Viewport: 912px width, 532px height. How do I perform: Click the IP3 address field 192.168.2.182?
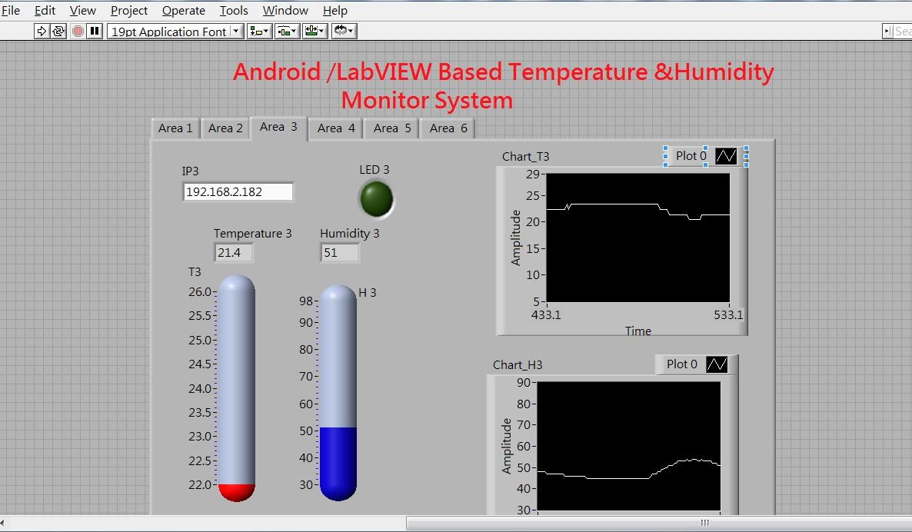[238, 192]
